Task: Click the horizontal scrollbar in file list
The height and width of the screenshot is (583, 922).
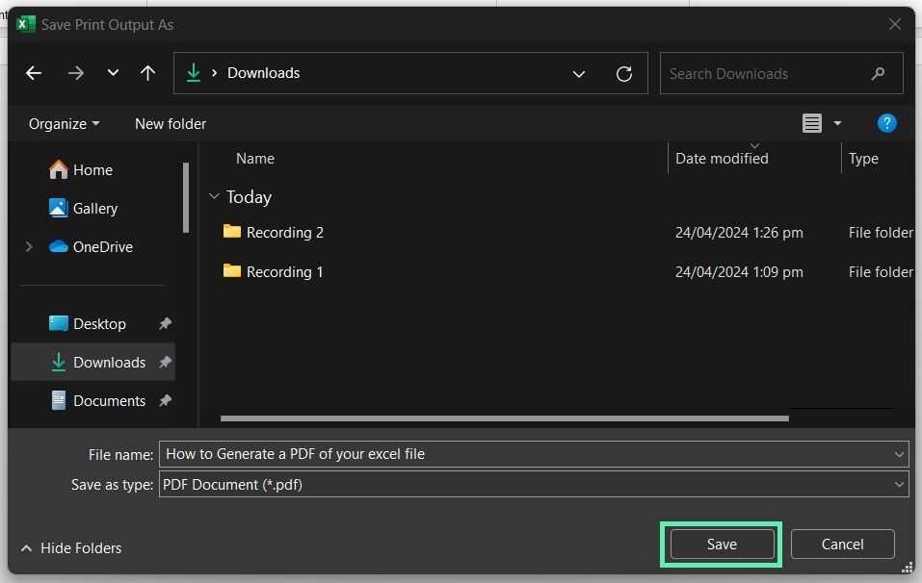Action: click(505, 418)
